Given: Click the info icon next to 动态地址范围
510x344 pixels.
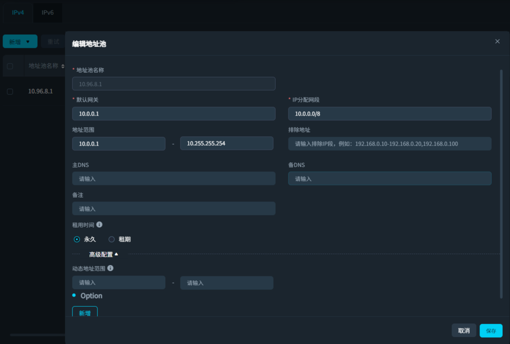Looking at the screenshot, I should click(x=110, y=268).
